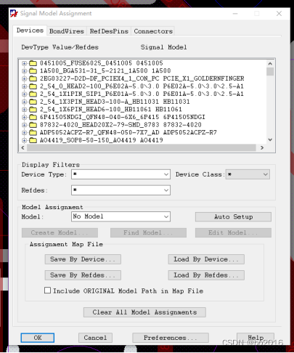Open the RefDesPins tab
The width and height of the screenshot is (294, 353).
click(109, 31)
